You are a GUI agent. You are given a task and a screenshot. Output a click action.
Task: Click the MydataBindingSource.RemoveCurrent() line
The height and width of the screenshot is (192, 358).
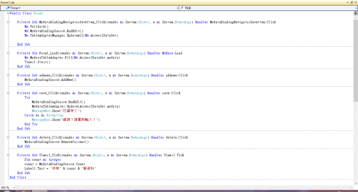coord(57,142)
